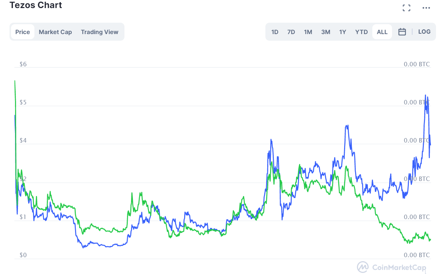This screenshot has width=440, height=274.
Task: Select the YTD time range
Action: pos(361,32)
